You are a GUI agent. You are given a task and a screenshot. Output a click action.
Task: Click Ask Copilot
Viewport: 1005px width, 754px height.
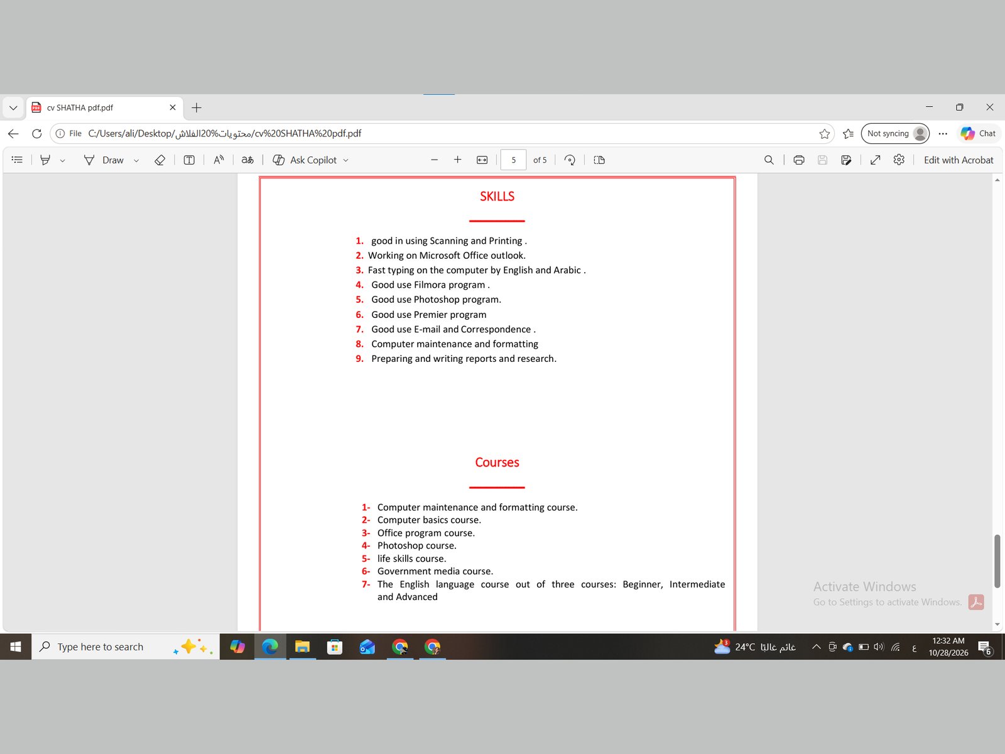(x=305, y=160)
